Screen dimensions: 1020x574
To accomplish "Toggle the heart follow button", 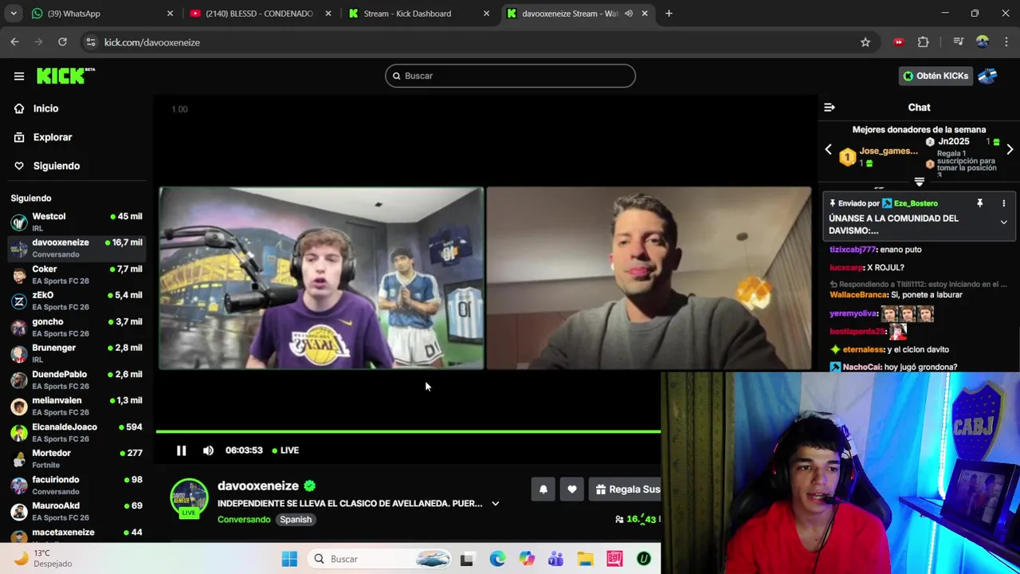I will [572, 489].
